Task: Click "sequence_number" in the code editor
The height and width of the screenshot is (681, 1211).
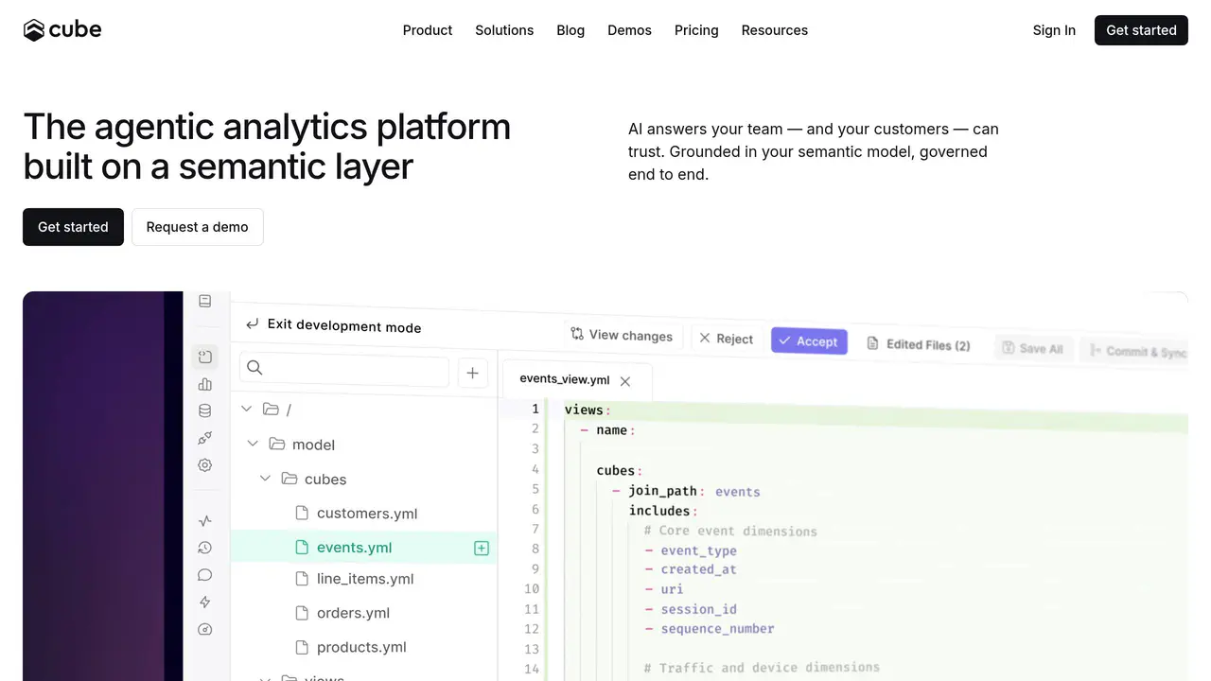Action: (717, 629)
